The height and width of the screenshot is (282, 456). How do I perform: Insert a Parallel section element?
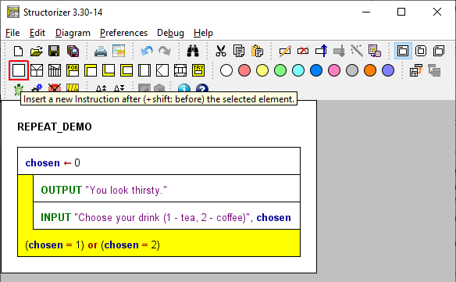180,70
